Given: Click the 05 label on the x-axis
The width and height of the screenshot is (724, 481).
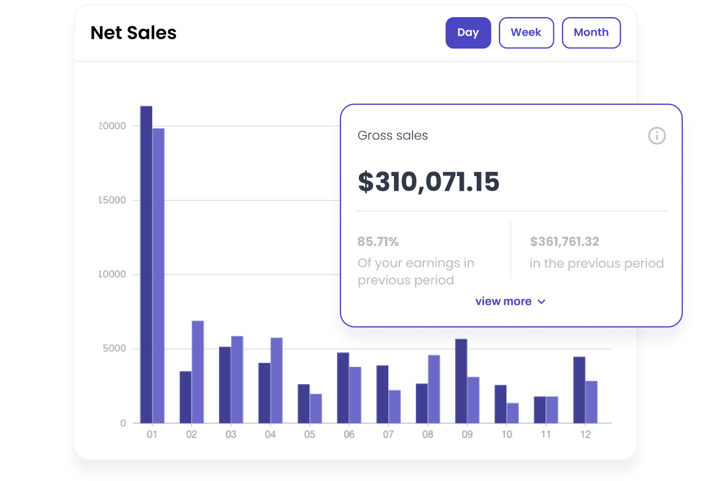Looking at the screenshot, I should (309, 434).
